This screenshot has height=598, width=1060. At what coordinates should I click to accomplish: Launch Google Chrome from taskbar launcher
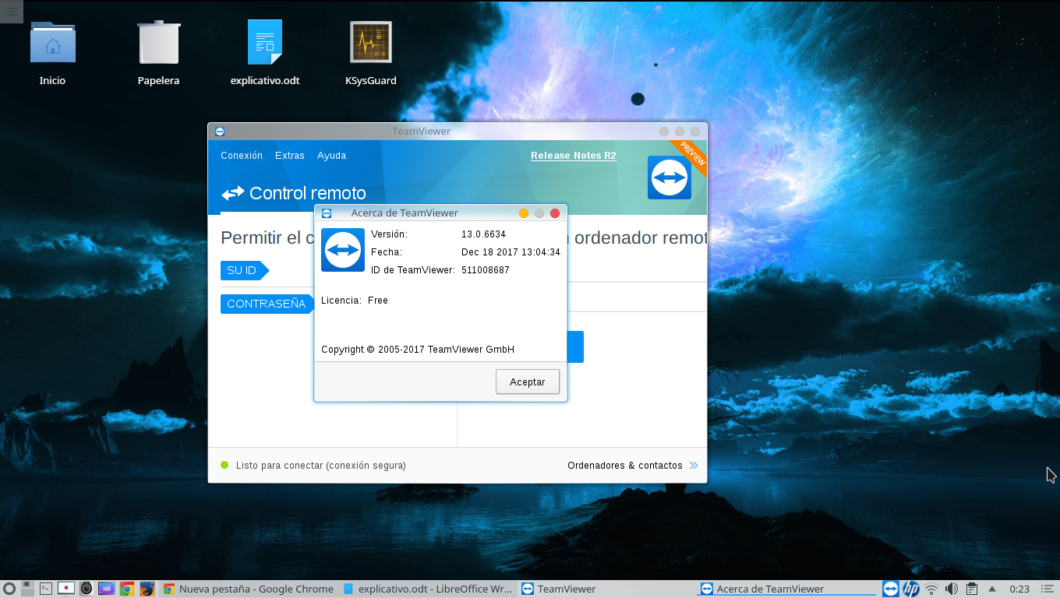[x=126, y=589]
